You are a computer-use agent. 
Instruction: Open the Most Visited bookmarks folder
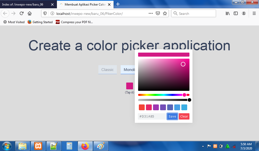coord(14,22)
